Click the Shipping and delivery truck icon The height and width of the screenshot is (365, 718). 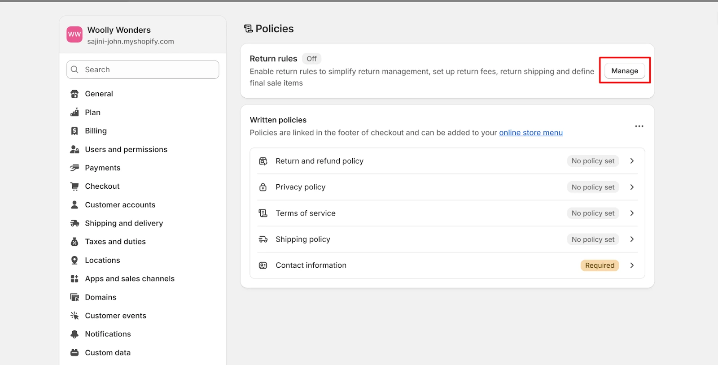coord(74,223)
